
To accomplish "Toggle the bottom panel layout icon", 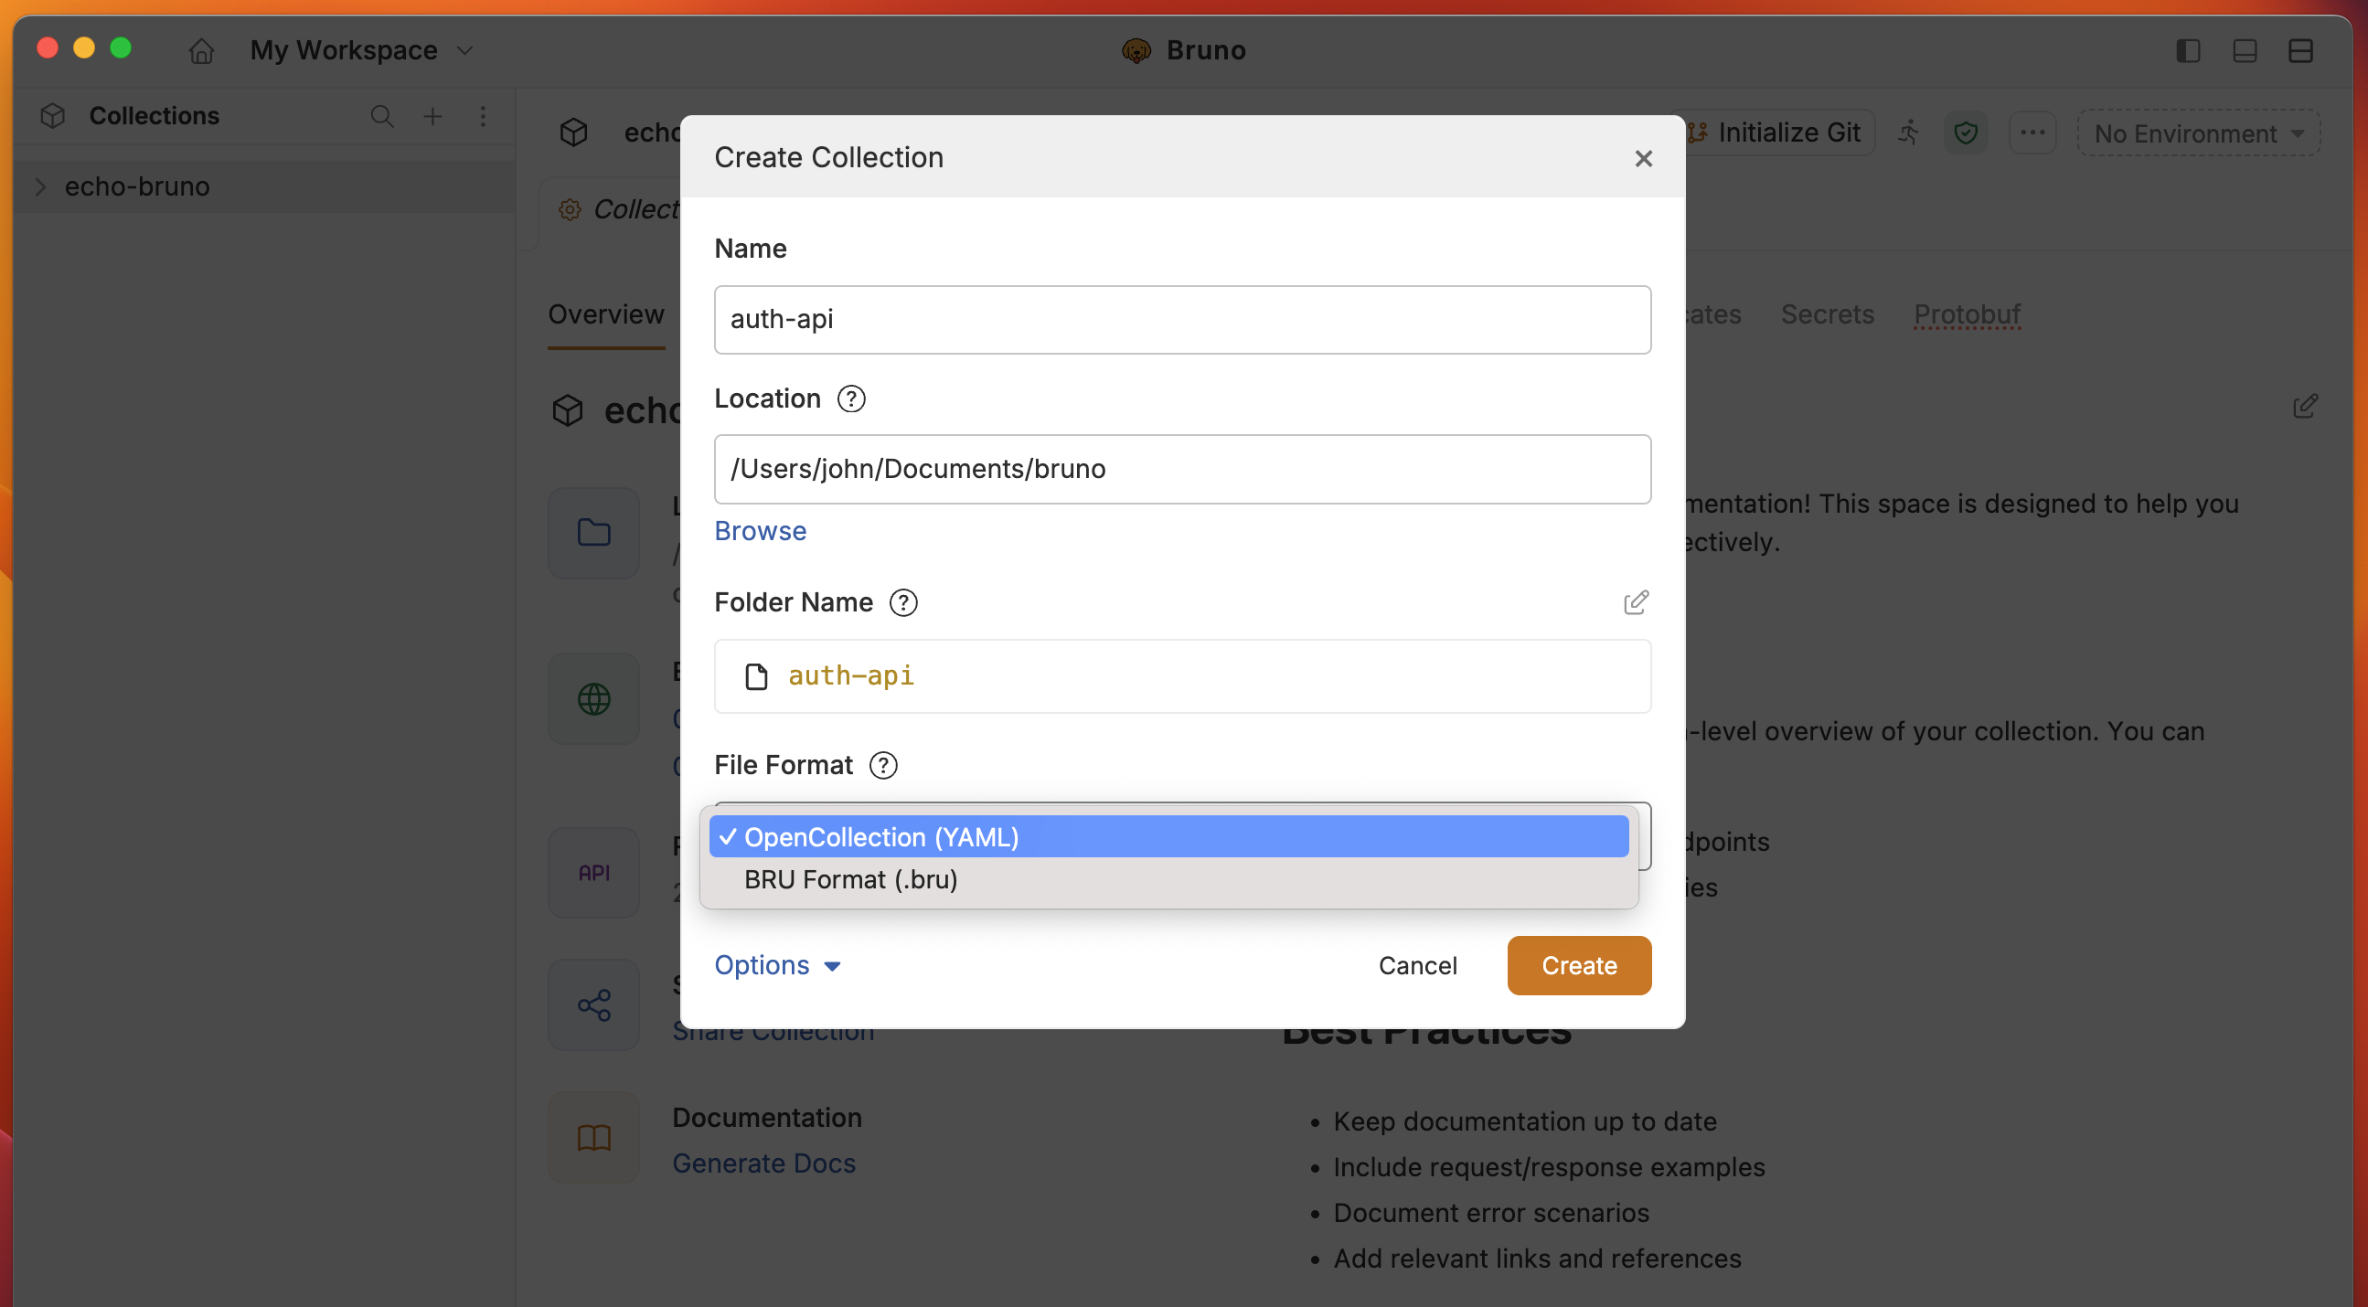I will 2245,49.
